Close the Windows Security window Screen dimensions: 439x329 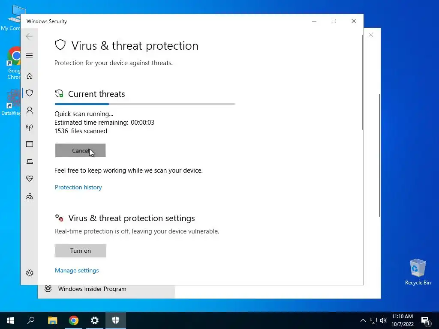click(x=354, y=21)
